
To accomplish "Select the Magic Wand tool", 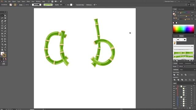I will click(2, 18).
